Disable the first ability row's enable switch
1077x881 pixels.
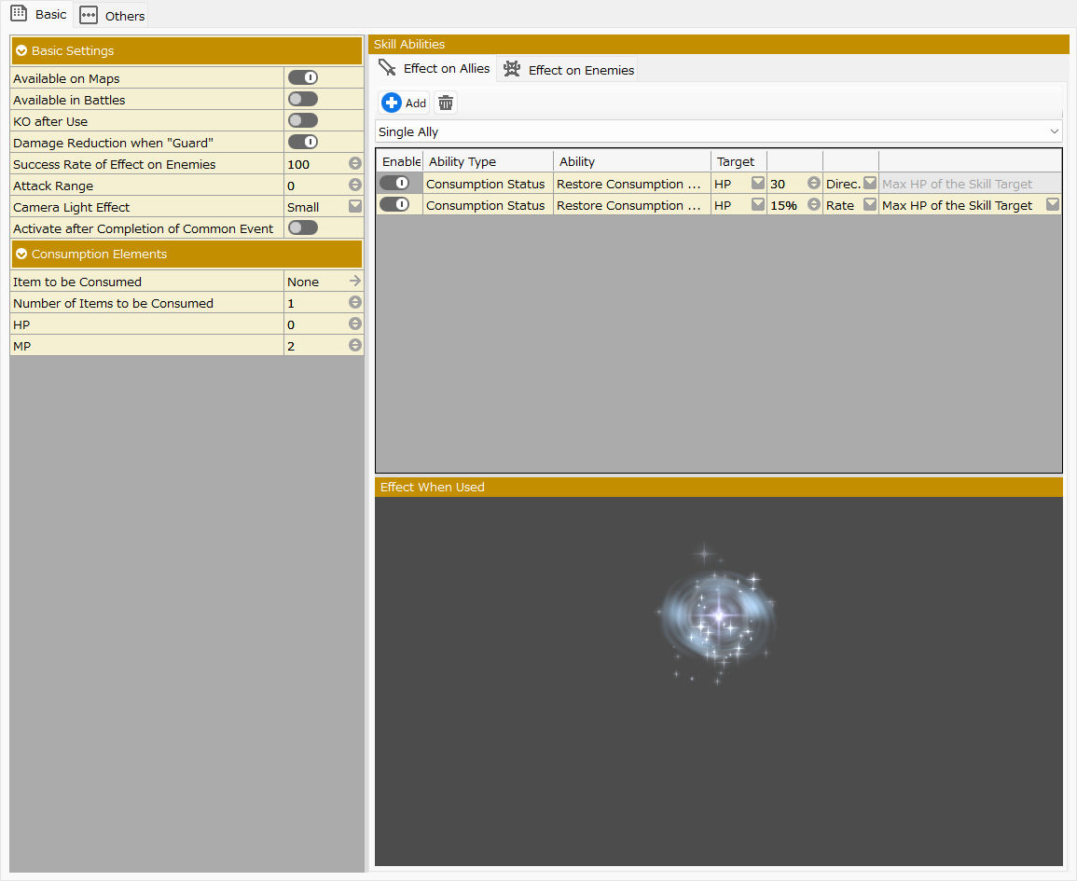[394, 184]
